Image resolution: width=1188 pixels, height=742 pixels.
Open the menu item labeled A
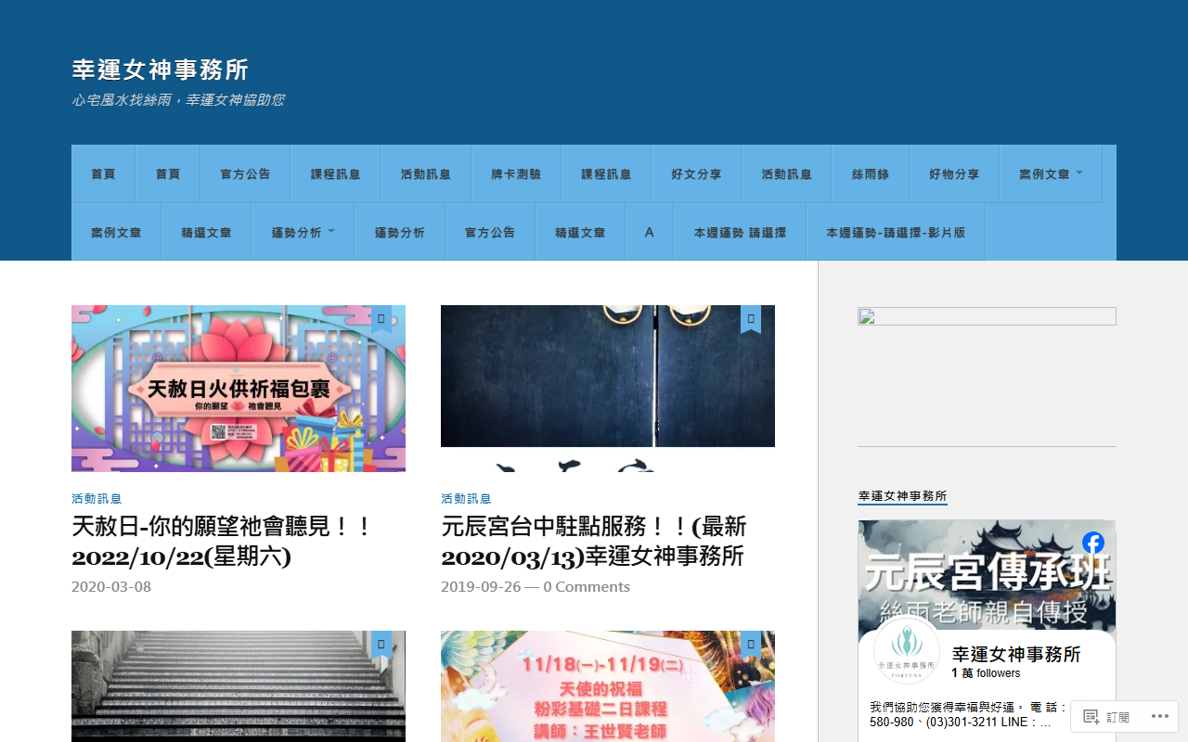pos(650,232)
